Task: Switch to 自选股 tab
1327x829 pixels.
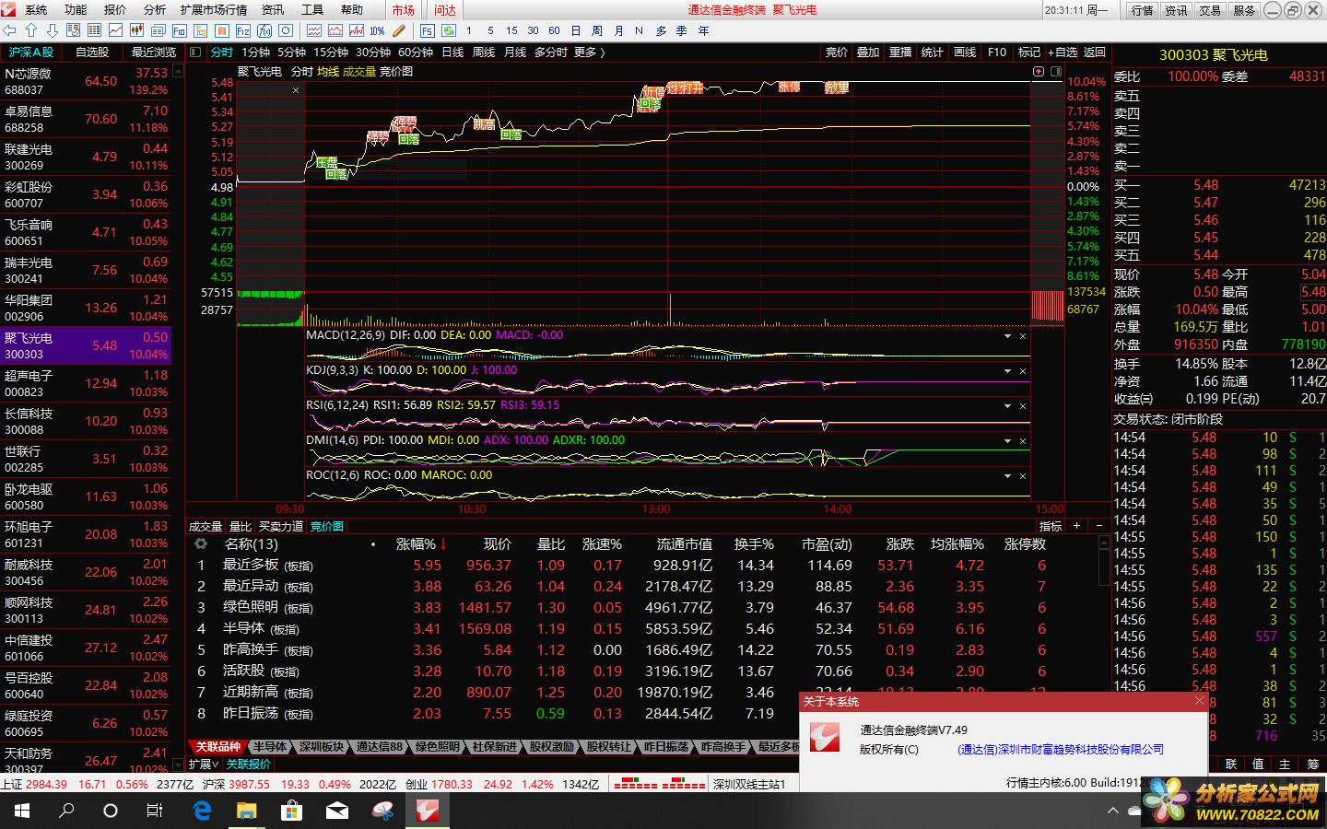Action: pyautogui.click(x=92, y=53)
